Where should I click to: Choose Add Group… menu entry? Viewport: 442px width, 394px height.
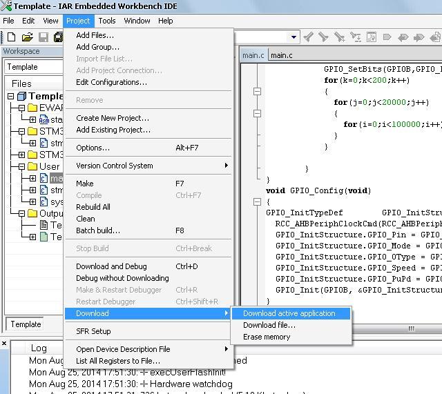coord(148,47)
